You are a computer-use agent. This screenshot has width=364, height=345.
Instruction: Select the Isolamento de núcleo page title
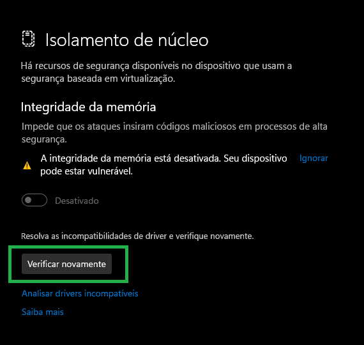126,40
